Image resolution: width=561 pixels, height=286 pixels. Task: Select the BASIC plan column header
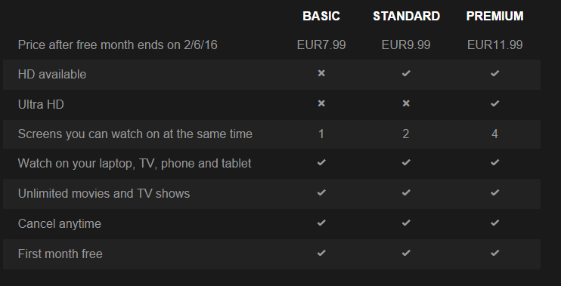point(321,16)
